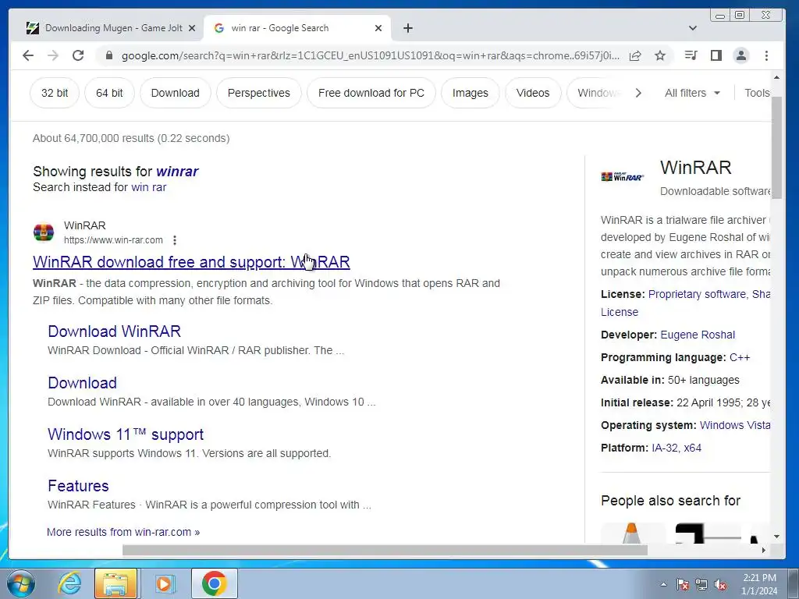The height and width of the screenshot is (599, 799).
Task: Switch to Images results
Action: point(471,93)
